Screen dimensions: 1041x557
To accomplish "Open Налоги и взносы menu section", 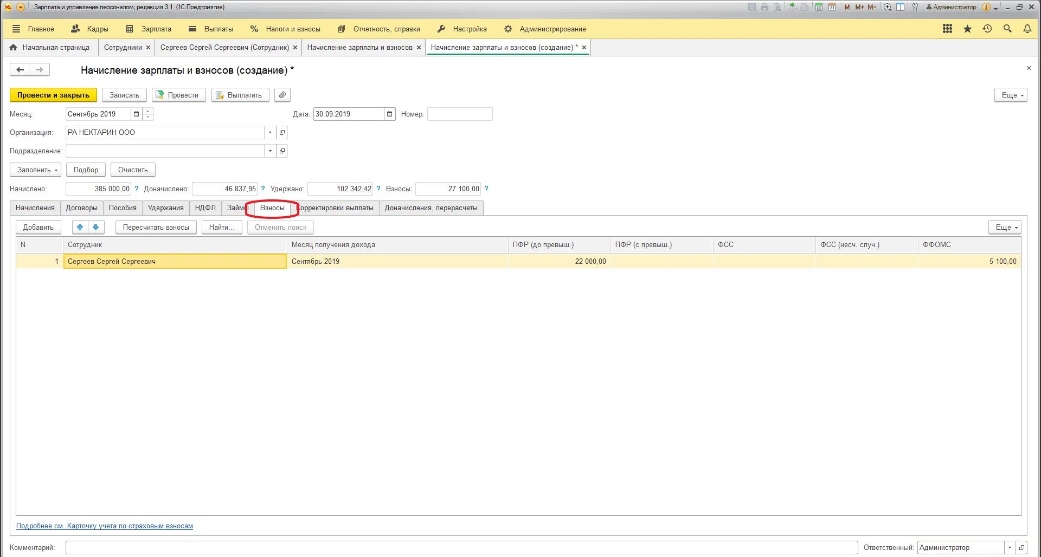I will click(x=285, y=29).
